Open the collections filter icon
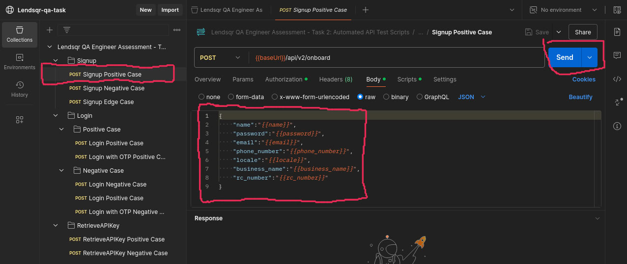The width and height of the screenshot is (627, 264). tap(67, 30)
